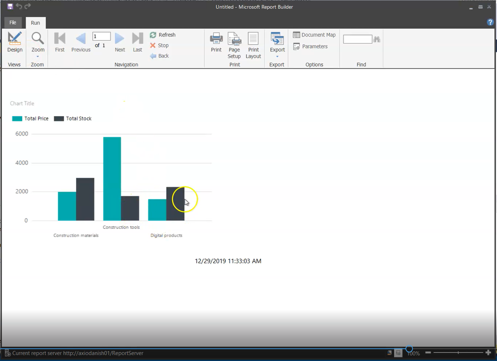
Task: Open Help with the question mark icon
Action: (490, 22)
